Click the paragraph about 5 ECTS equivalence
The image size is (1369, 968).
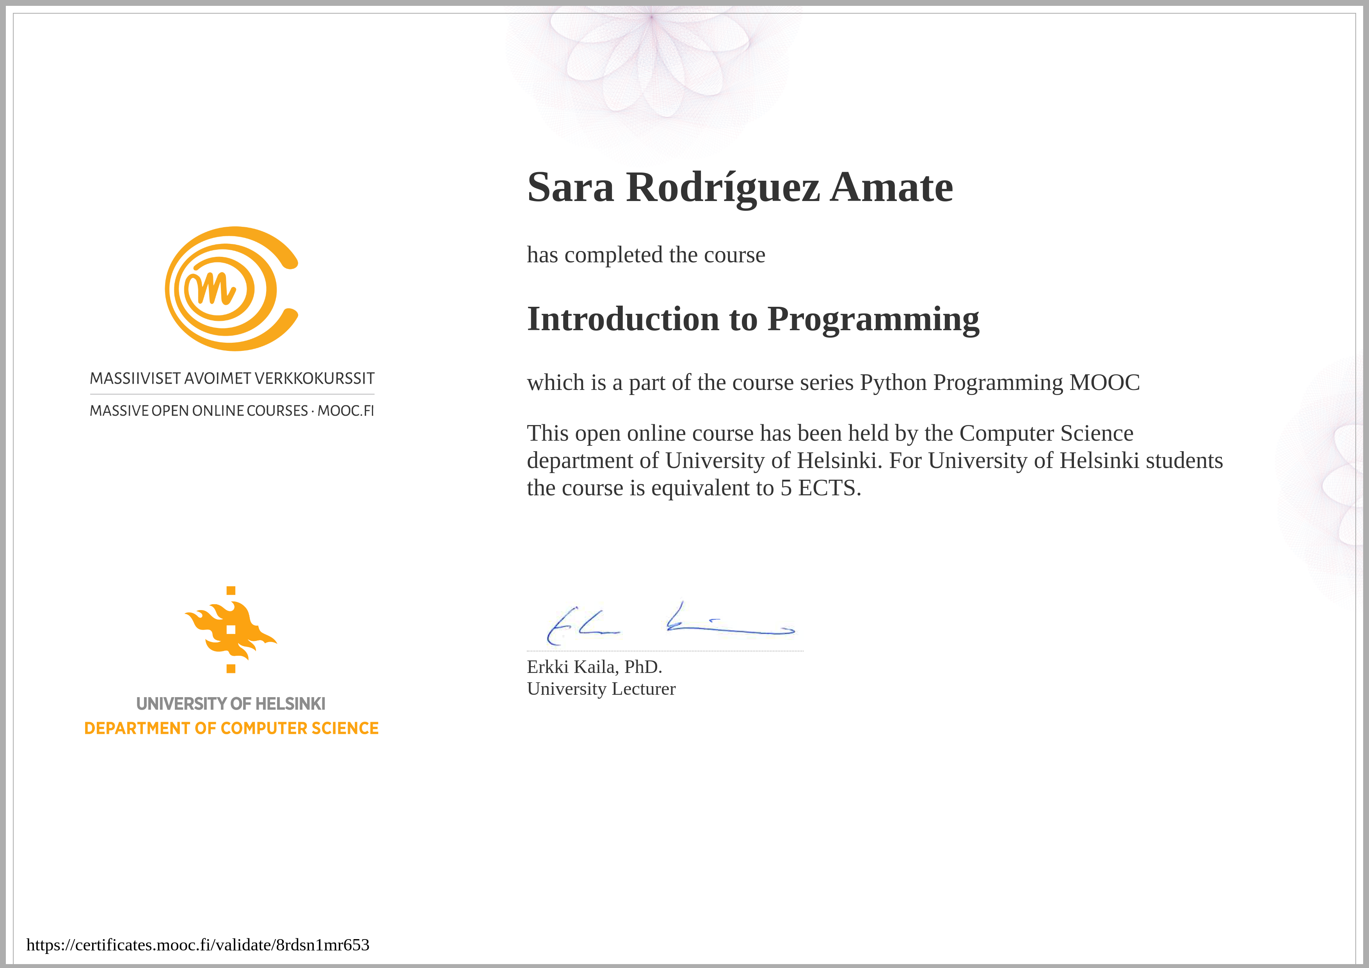(x=875, y=461)
